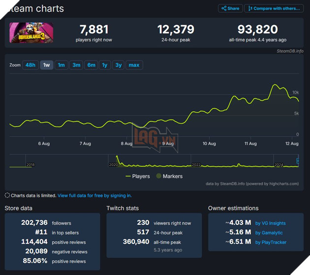
Task: Select the 1w zoom range
Action: 46,65
